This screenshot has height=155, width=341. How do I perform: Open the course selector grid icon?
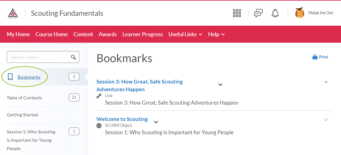coord(237,13)
